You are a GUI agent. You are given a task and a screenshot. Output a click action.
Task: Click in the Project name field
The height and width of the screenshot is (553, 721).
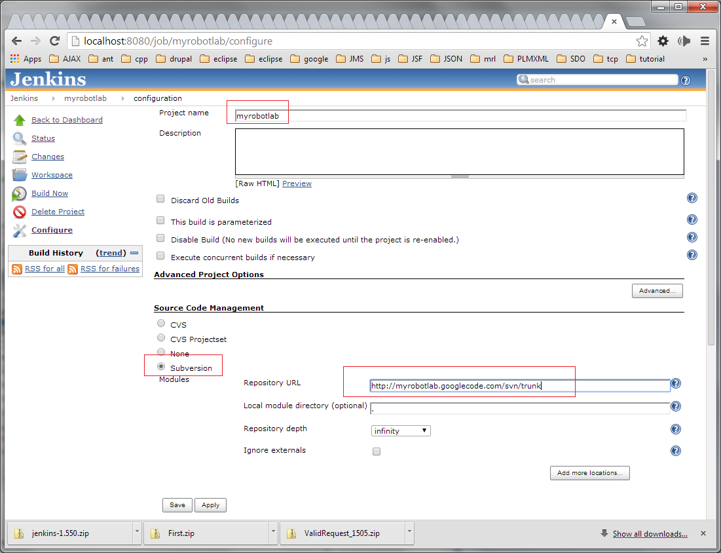pyautogui.click(x=460, y=116)
